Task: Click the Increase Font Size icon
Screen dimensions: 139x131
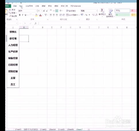Action: (44, 11)
